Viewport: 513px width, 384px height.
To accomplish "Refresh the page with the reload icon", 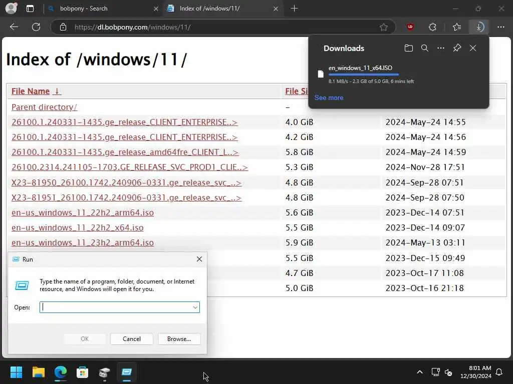I will pyautogui.click(x=36, y=27).
